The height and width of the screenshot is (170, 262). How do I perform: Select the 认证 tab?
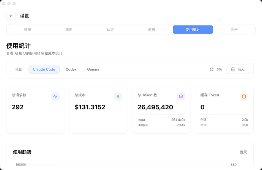(110, 30)
